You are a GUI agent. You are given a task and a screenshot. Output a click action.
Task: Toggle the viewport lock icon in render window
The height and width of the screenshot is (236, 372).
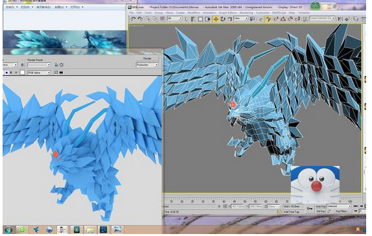(x=22, y=65)
